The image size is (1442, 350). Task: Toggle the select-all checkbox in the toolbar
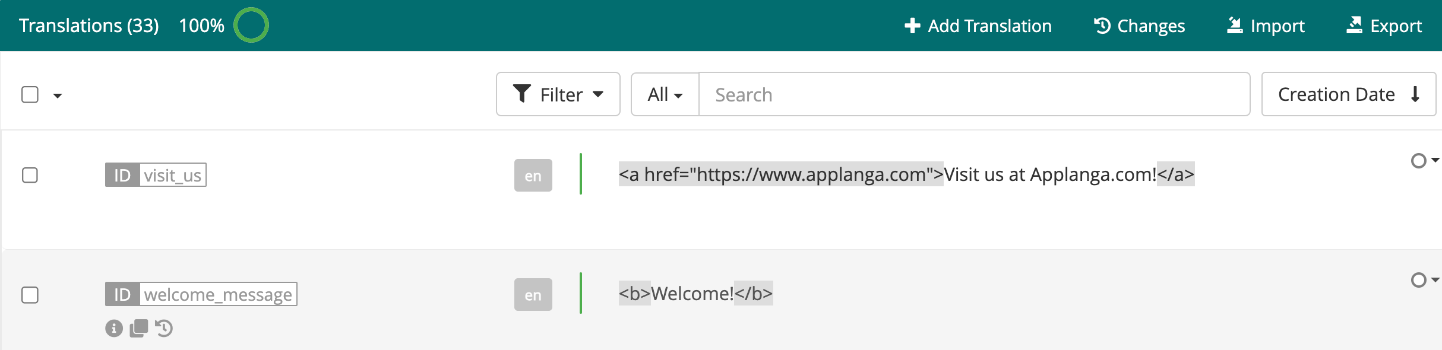point(30,94)
